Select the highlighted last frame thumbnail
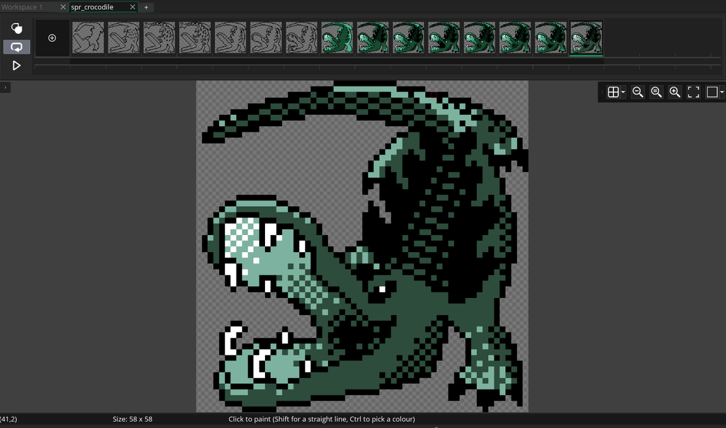726x428 pixels. 587,37
